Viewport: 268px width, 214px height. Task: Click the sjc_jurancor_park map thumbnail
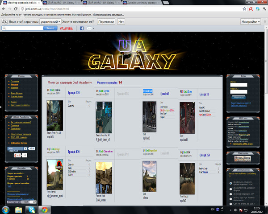click(x=54, y=175)
